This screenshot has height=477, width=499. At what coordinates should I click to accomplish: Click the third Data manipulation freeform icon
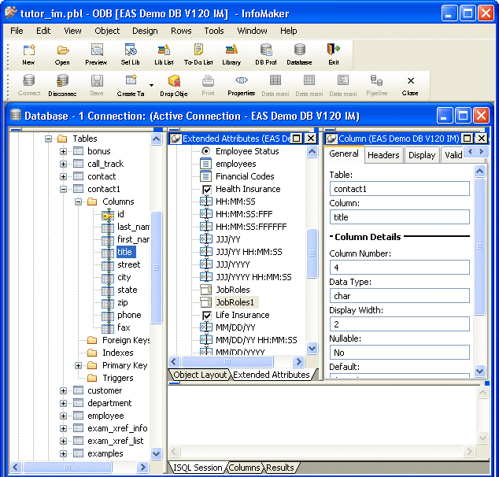(343, 85)
